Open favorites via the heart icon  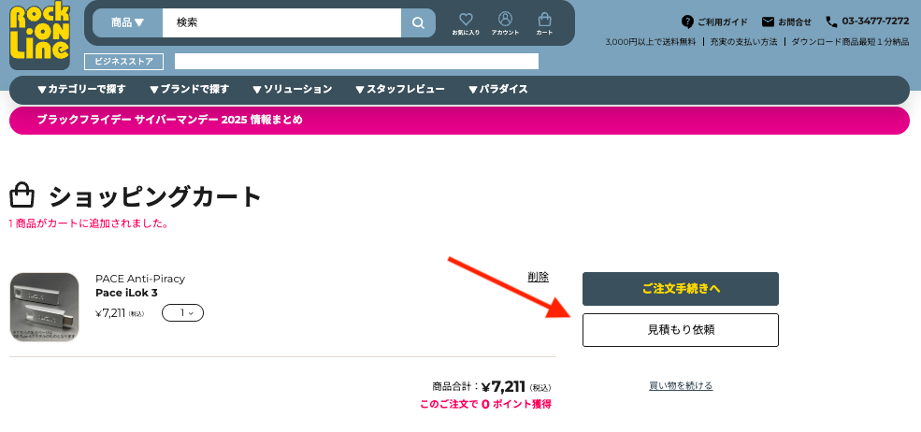(x=466, y=21)
